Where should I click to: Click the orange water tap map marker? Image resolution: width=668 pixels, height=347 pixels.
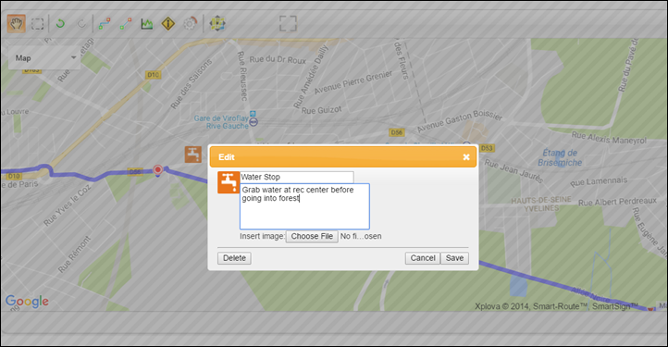[x=193, y=154]
